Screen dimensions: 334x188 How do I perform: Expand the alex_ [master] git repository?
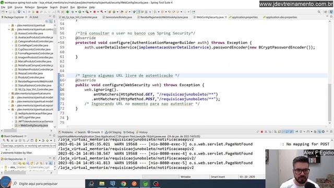click(x=2, y=167)
